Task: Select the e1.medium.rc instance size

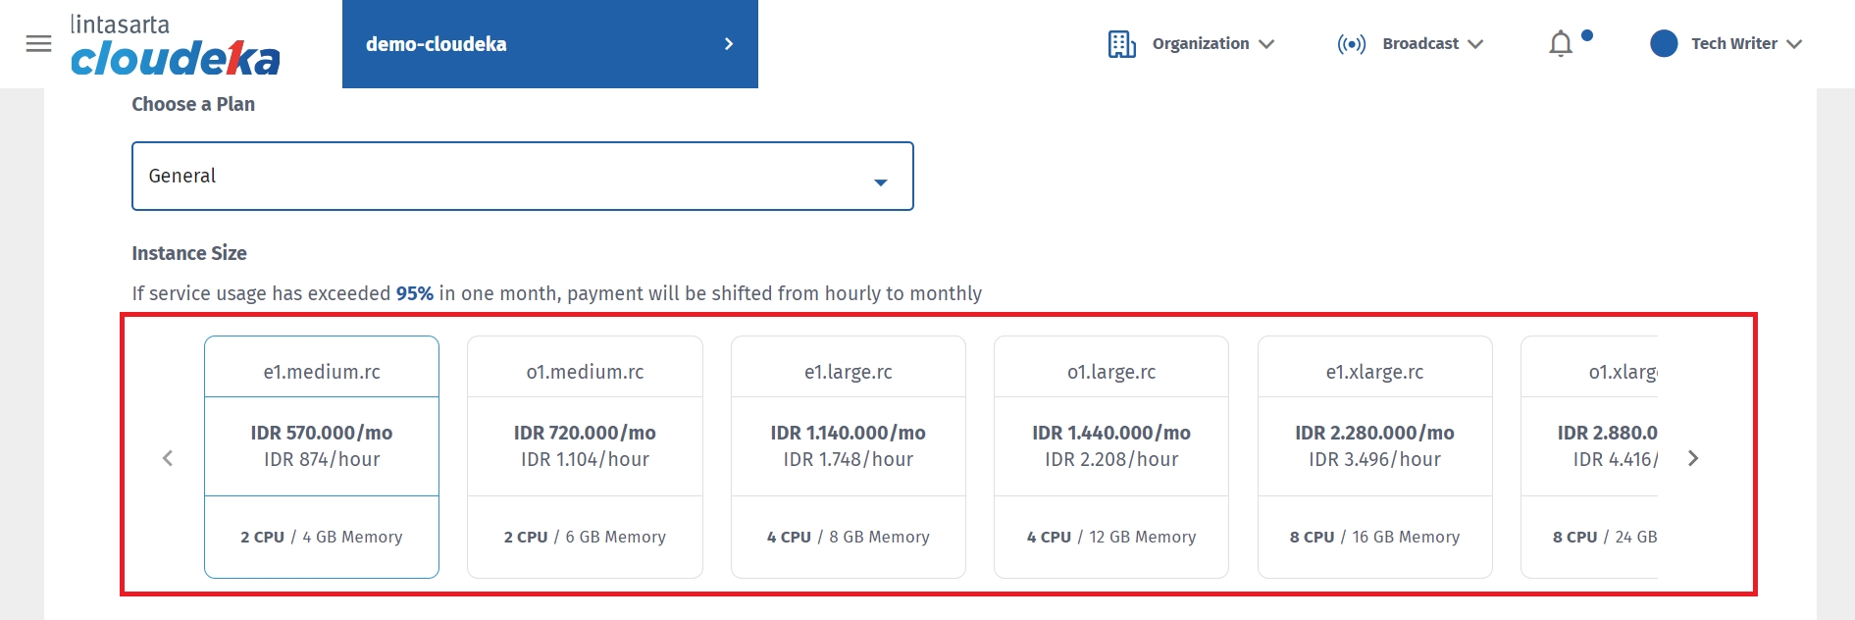Action: [322, 456]
